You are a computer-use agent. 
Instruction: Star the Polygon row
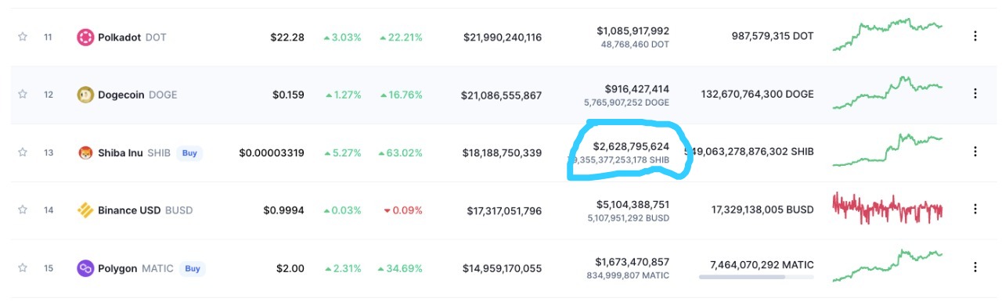(x=23, y=268)
